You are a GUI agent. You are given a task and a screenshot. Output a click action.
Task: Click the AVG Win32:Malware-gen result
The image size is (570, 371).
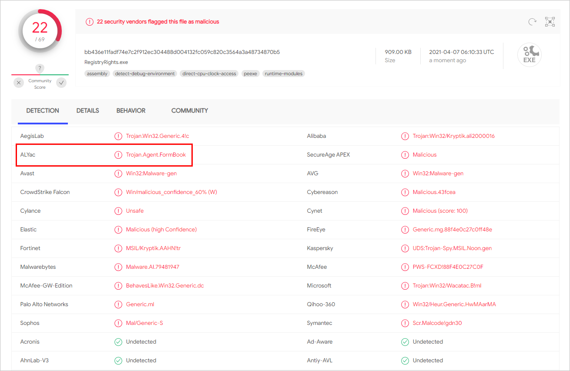(438, 174)
